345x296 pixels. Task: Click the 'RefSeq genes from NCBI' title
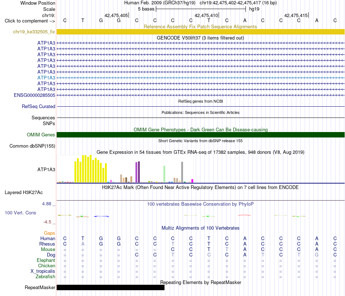pyautogui.click(x=200, y=101)
